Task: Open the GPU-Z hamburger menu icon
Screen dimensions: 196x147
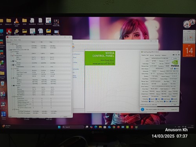Action: pyautogui.click(x=179, y=55)
